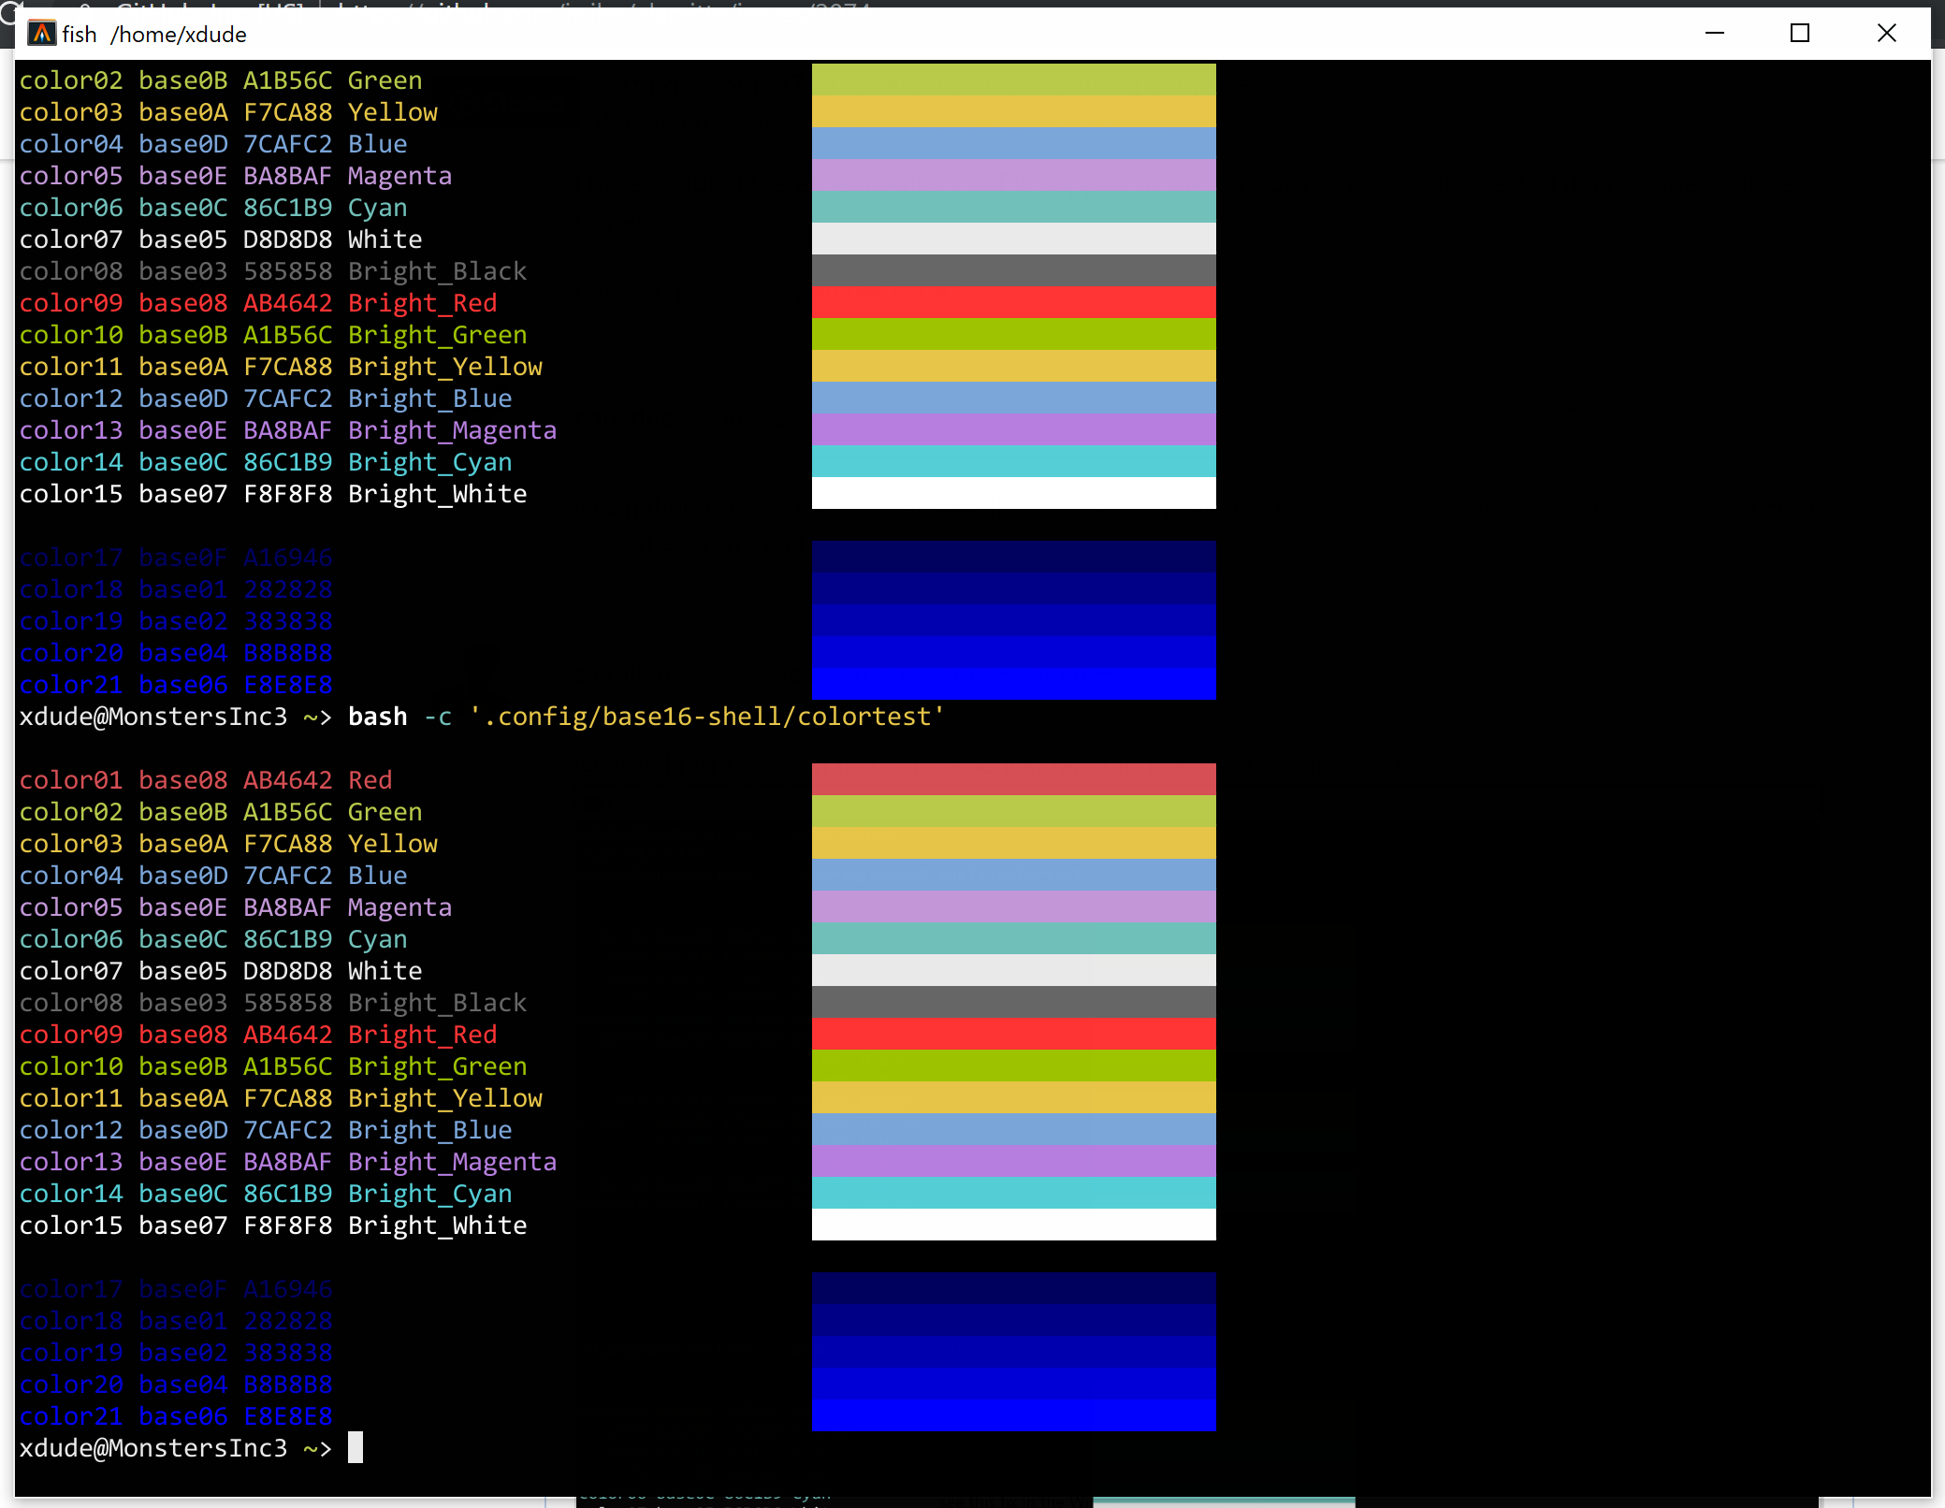Select the Bright_Green swatch for color10
The height and width of the screenshot is (1508, 1945).
(1013, 1066)
